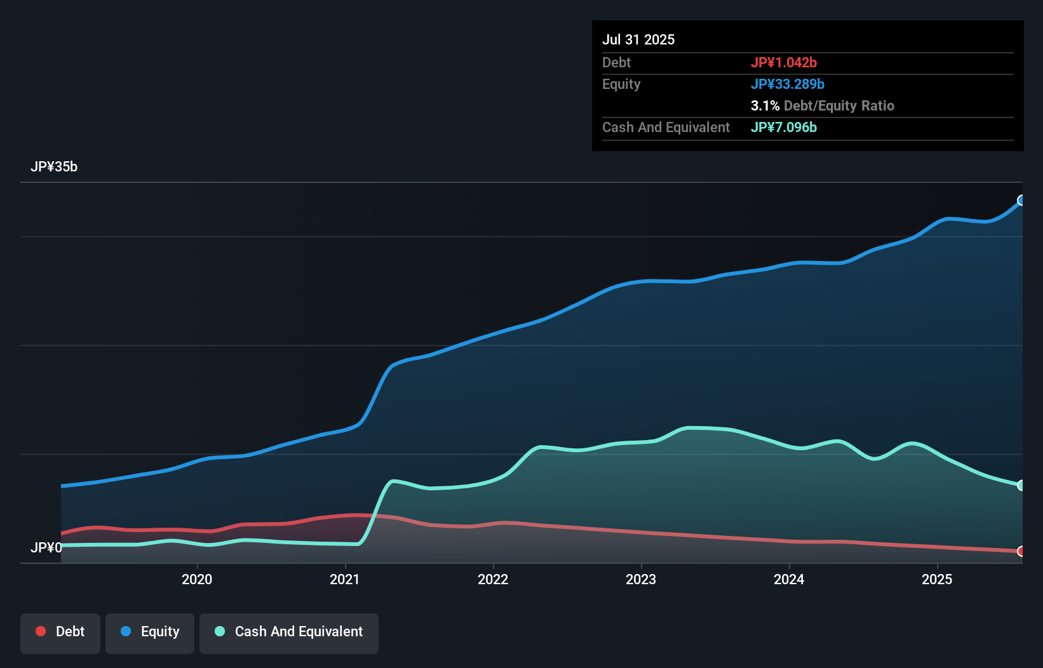The image size is (1043, 668).
Task: Click the JP¥1.042b Debt value
Action: click(784, 62)
